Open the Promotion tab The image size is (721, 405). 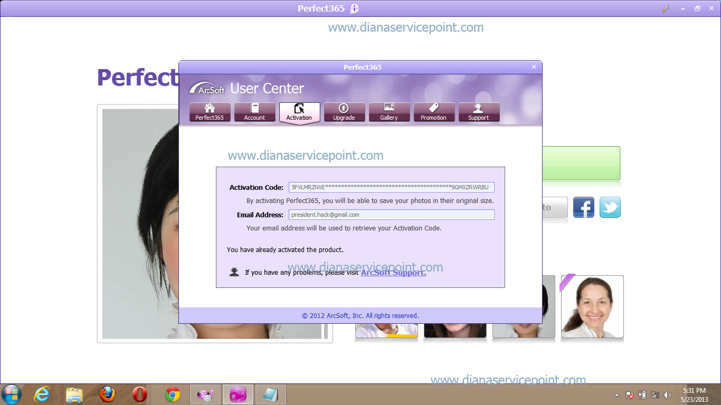coord(434,112)
